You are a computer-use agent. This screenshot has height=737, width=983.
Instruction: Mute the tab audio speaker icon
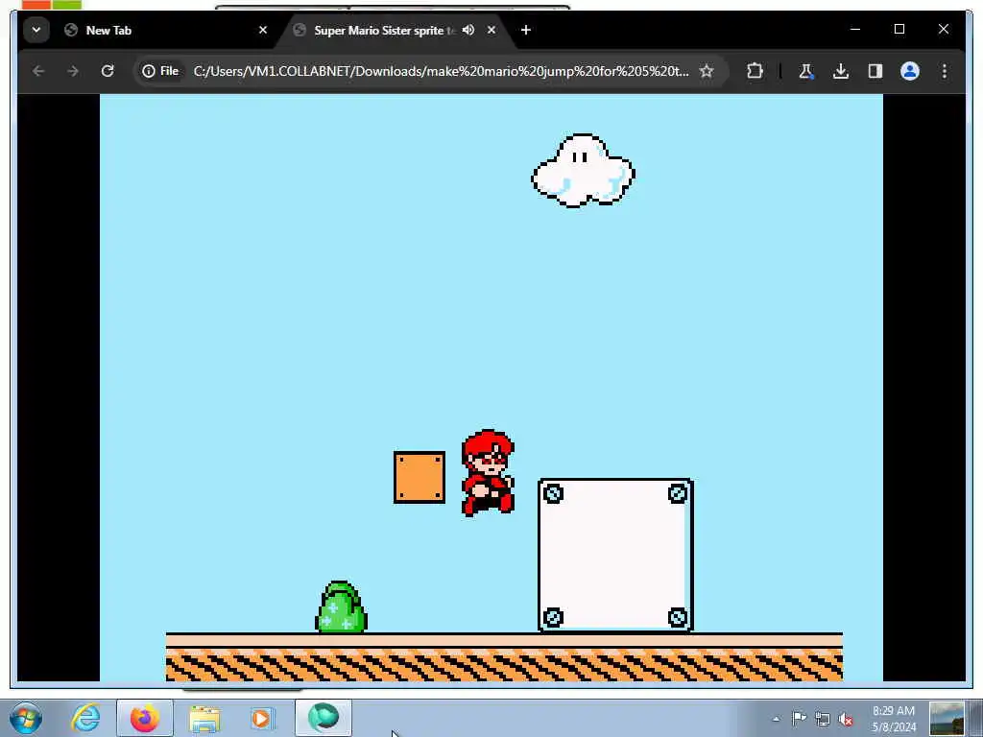468,30
